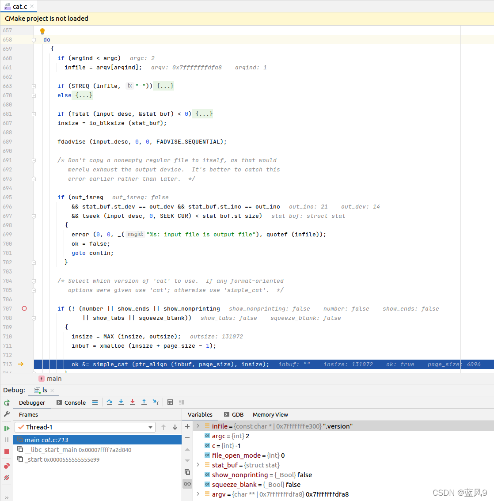Toggle the show-watches glasses icon
The image size is (494, 501).
pos(187,484)
